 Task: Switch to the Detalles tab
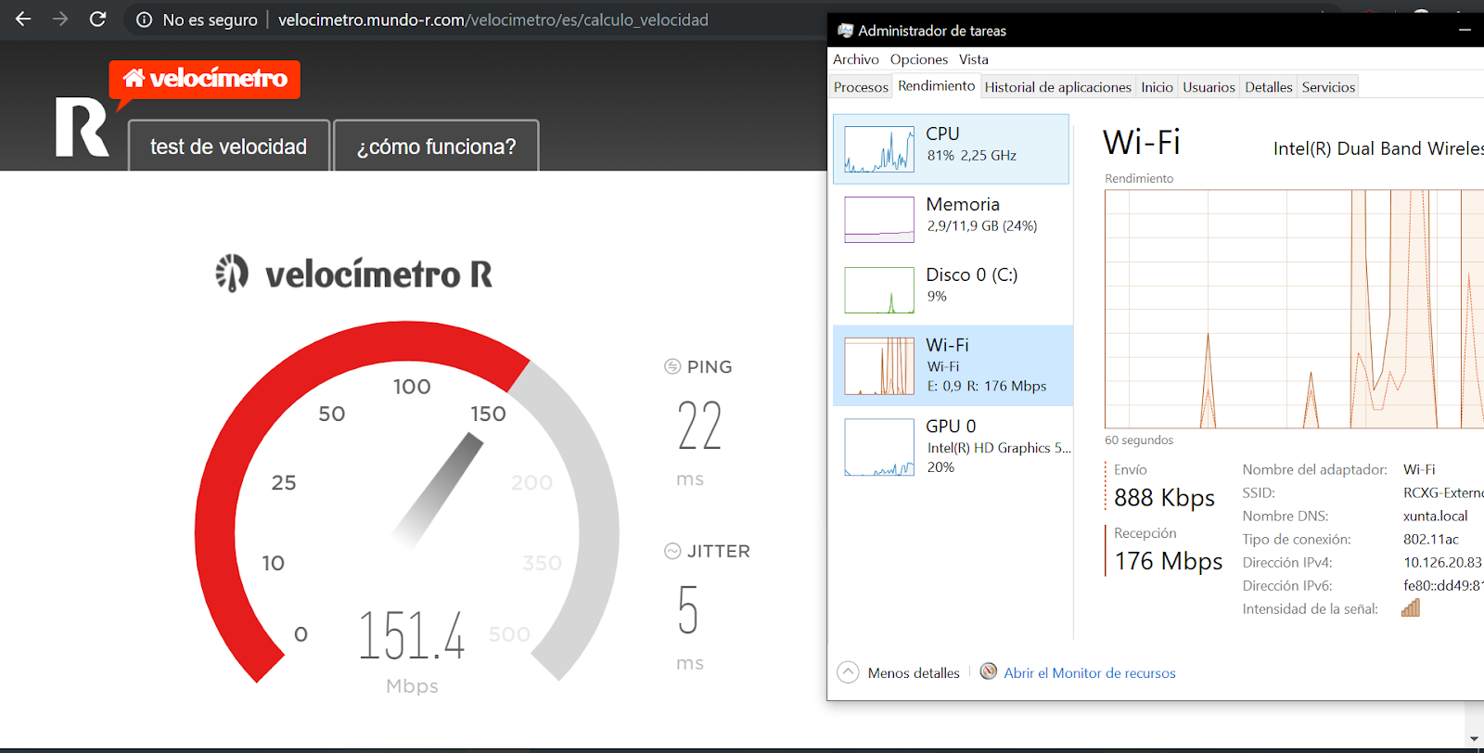click(x=1269, y=87)
